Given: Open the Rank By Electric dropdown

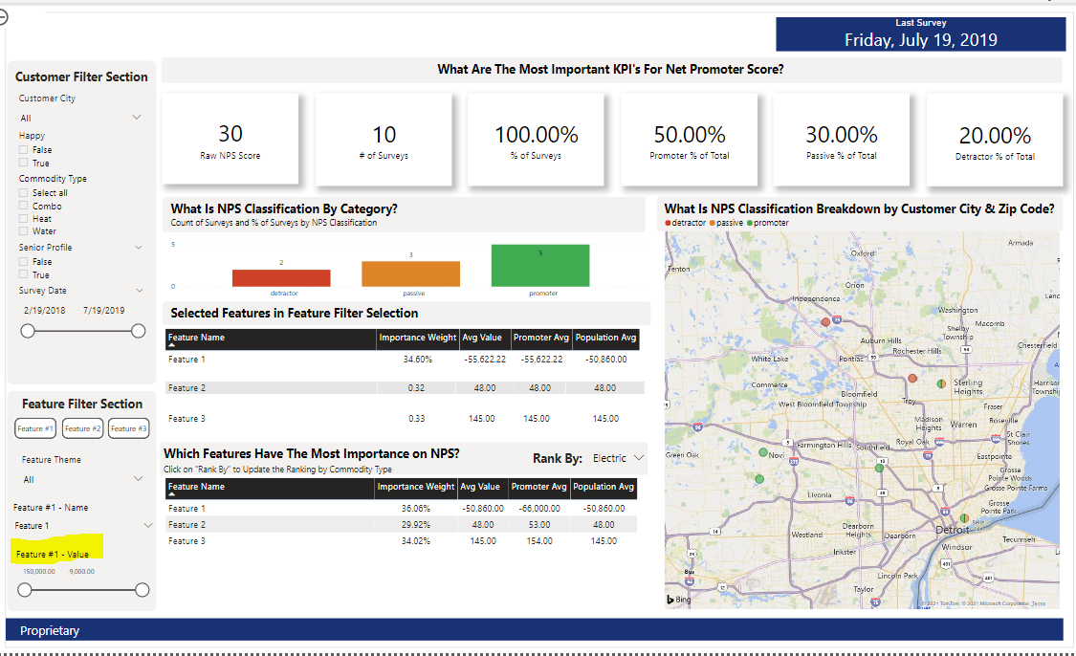Looking at the screenshot, I should [x=618, y=458].
